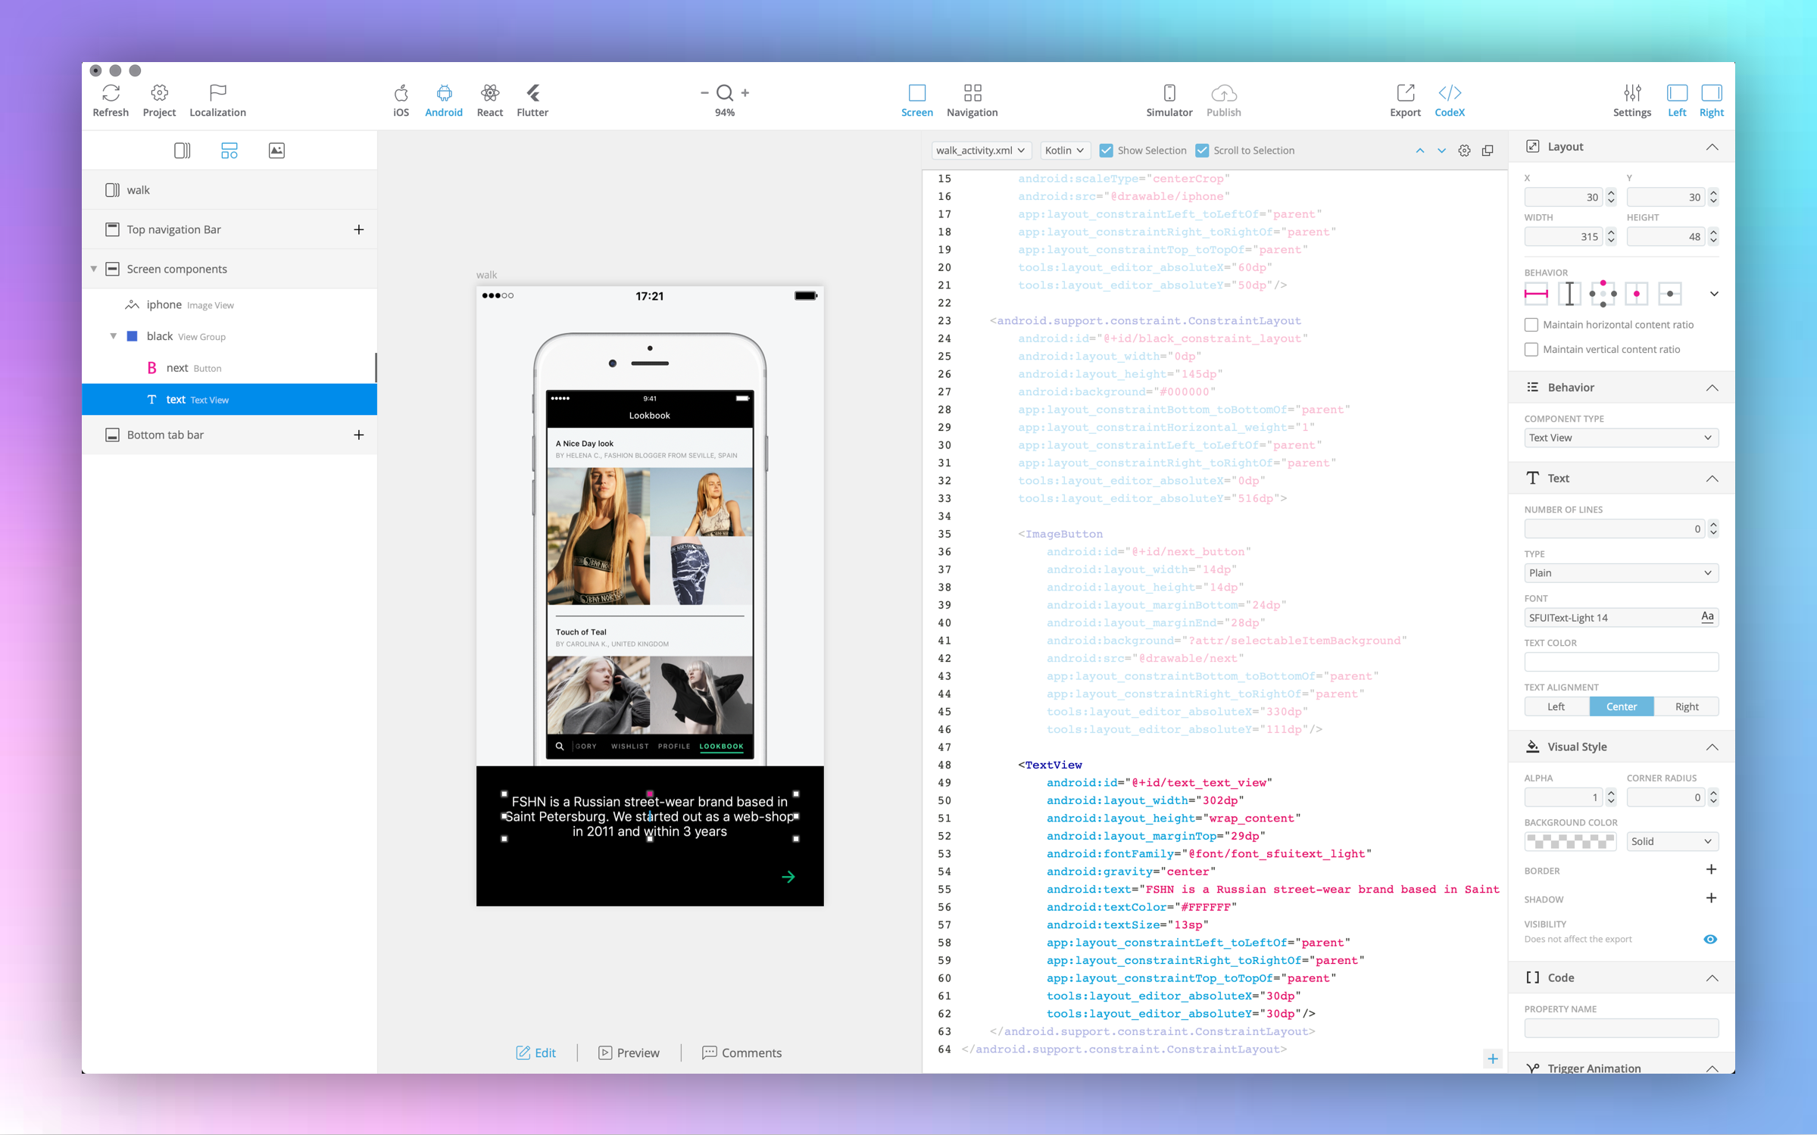Add item to Top navigation Bar

[358, 229]
